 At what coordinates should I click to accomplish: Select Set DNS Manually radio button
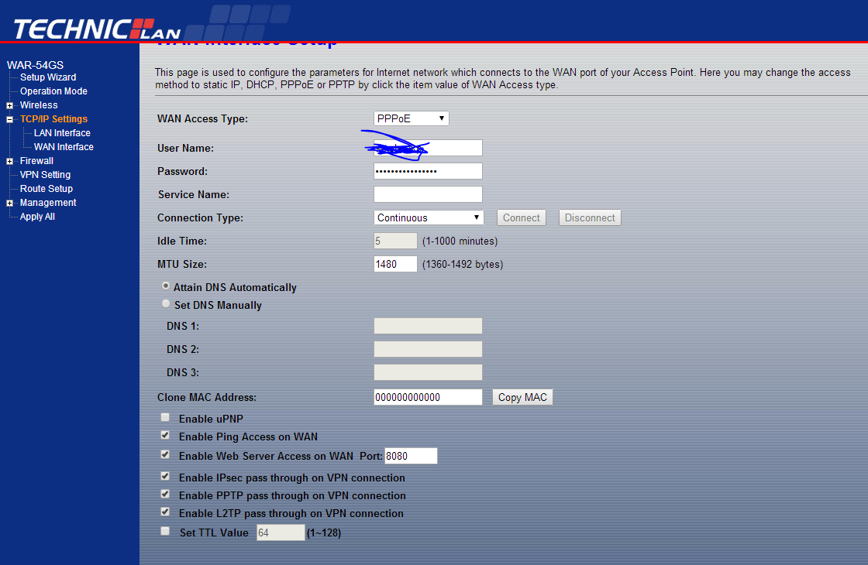point(166,303)
